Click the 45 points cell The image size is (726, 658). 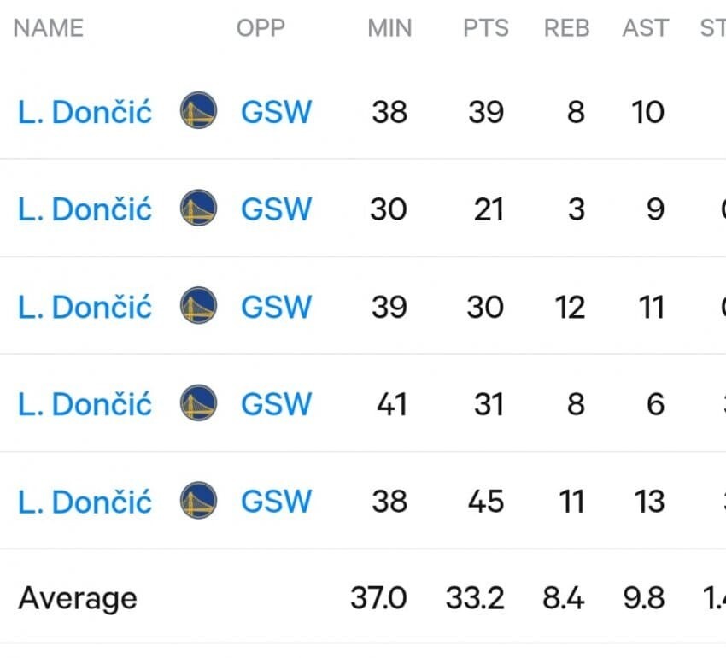click(485, 502)
